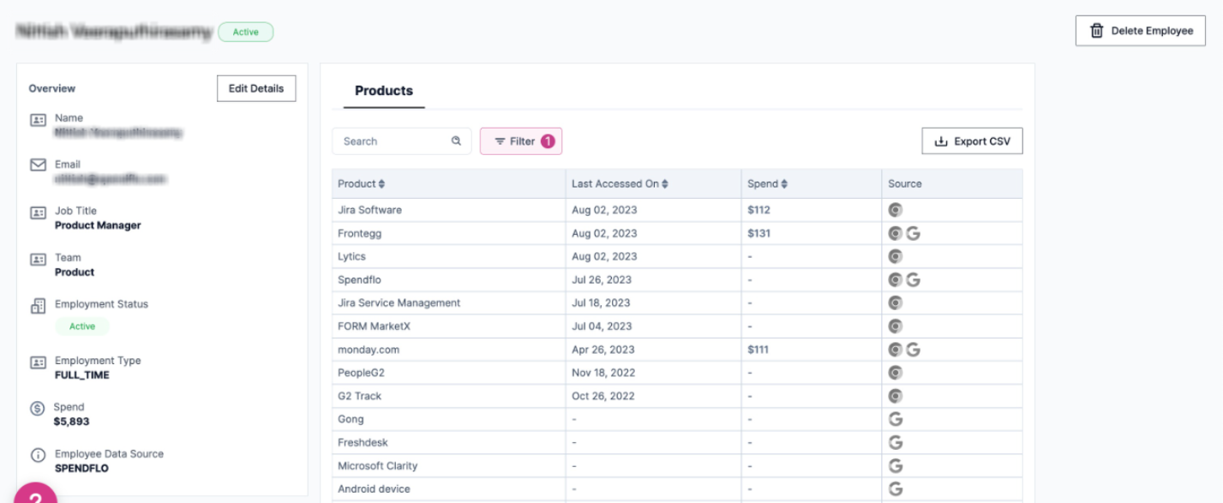The image size is (1223, 503).
Task: Click the source icon in FORM MarketX row
Action: pos(895,326)
